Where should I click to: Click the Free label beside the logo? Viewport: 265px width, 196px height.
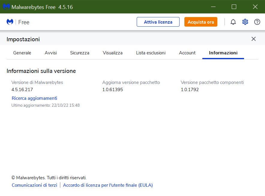24,22
